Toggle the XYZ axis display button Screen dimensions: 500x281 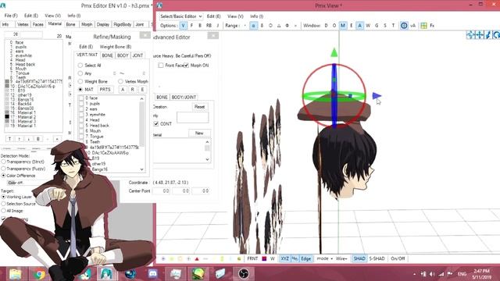point(284,258)
